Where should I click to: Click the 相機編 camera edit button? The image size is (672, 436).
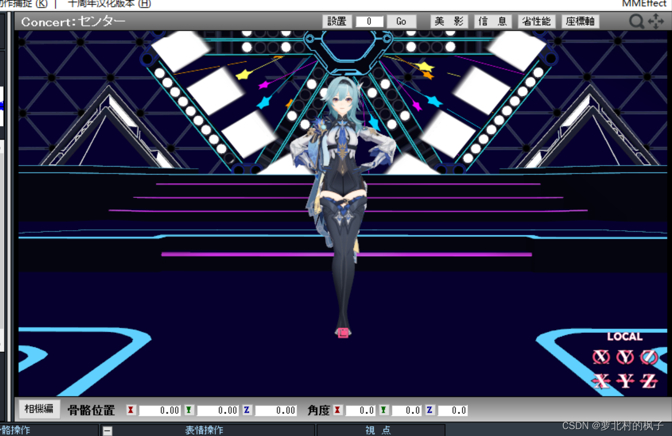39,408
